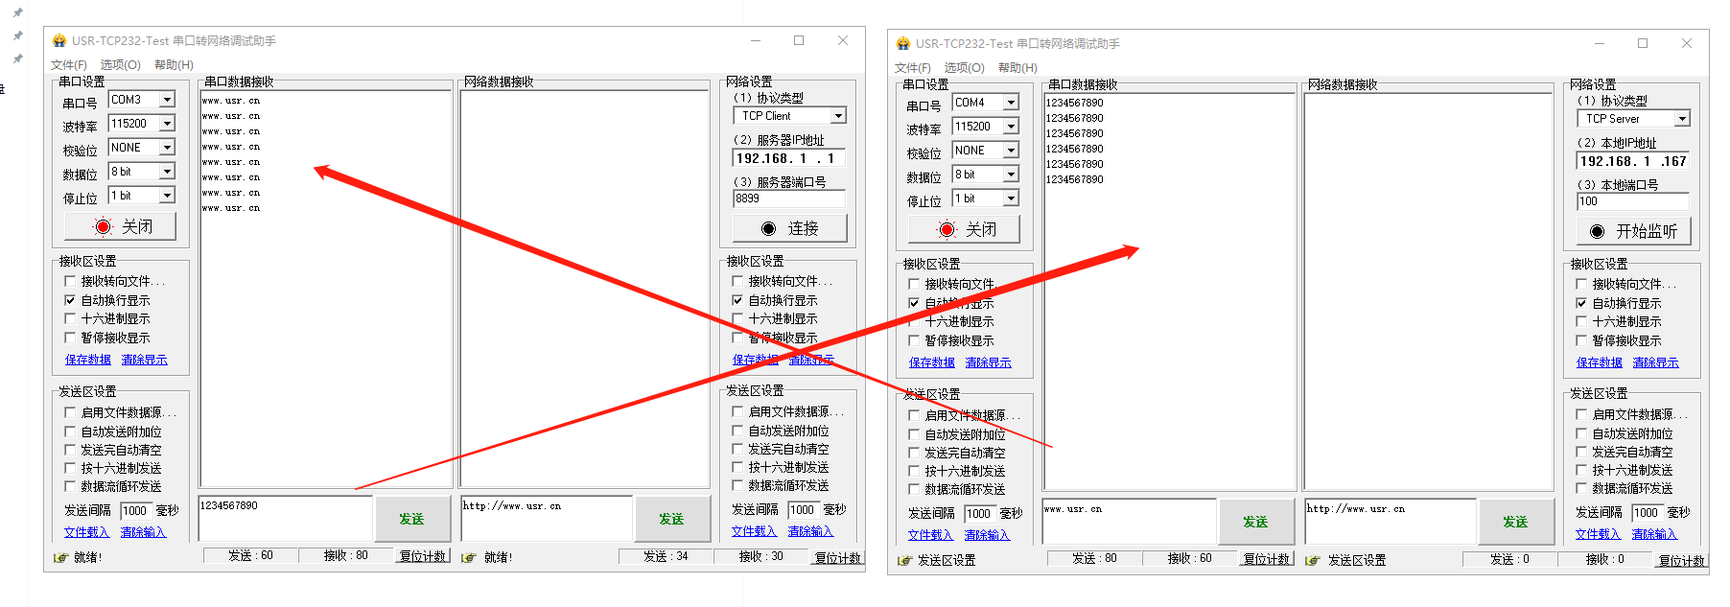Click 清除显示 link under COM4 serial receive settings

[x=988, y=362]
